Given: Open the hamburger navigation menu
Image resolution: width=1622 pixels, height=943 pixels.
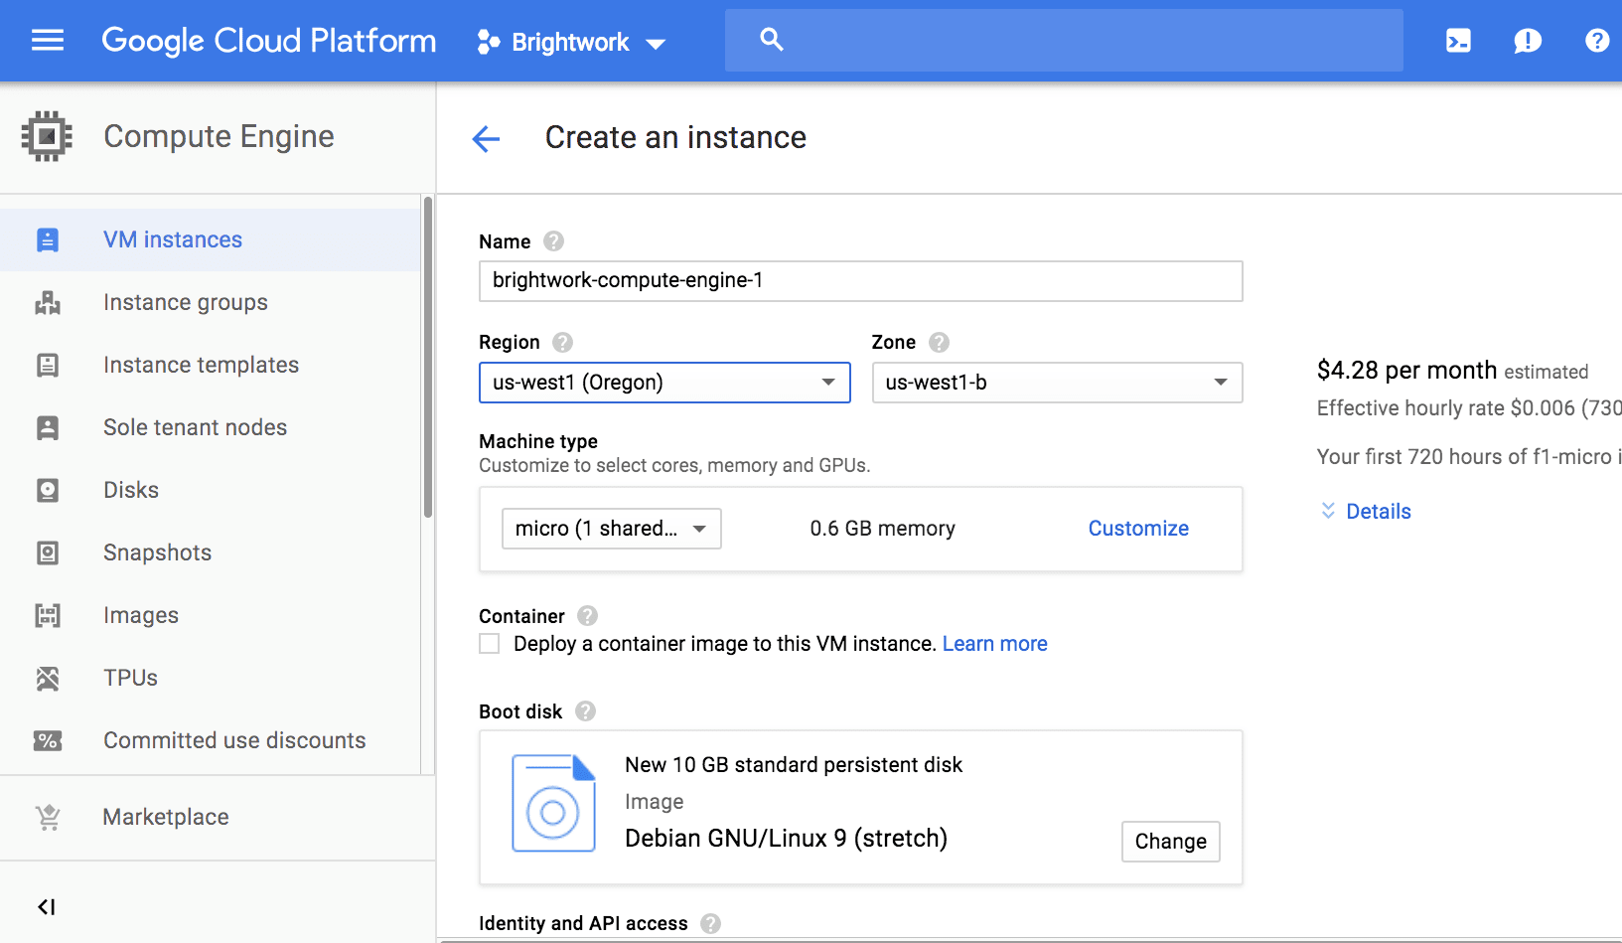Looking at the screenshot, I should pyautogui.click(x=48, y=41).
